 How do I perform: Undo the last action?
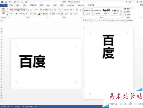10,2
